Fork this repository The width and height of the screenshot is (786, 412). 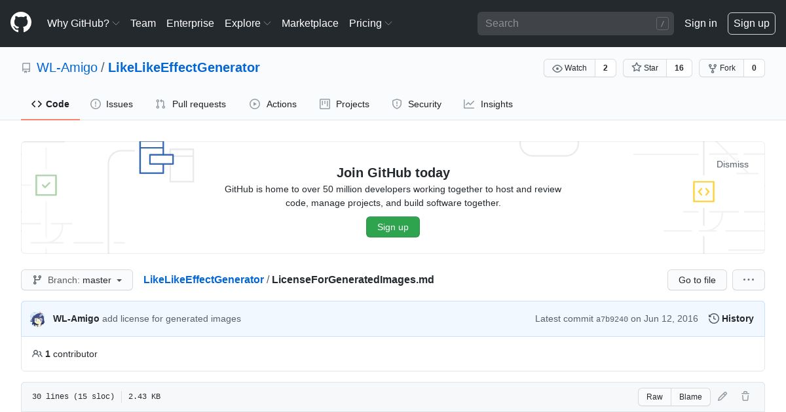721,68
